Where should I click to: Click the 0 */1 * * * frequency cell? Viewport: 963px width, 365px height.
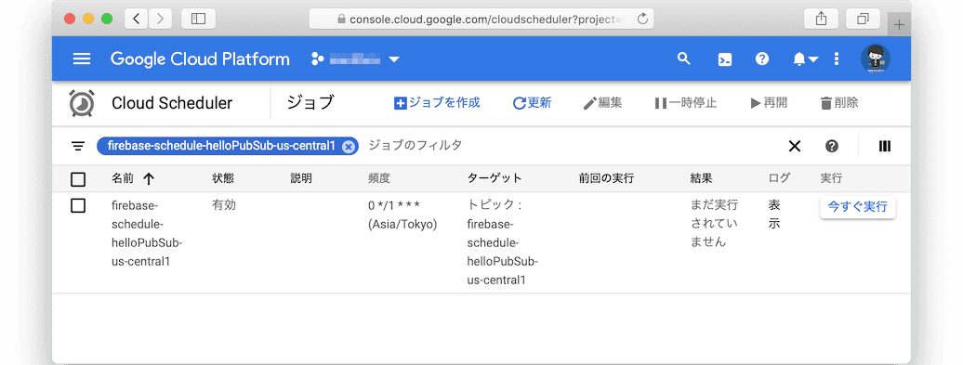tap(402, 215)
